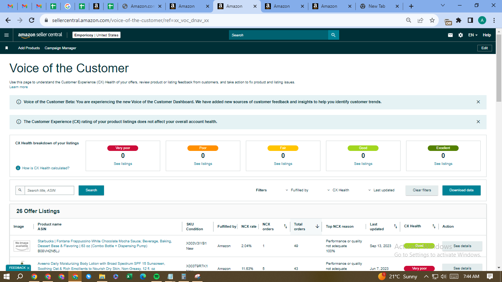Click the Search title, ASIN input field

[x=49, y=190]
